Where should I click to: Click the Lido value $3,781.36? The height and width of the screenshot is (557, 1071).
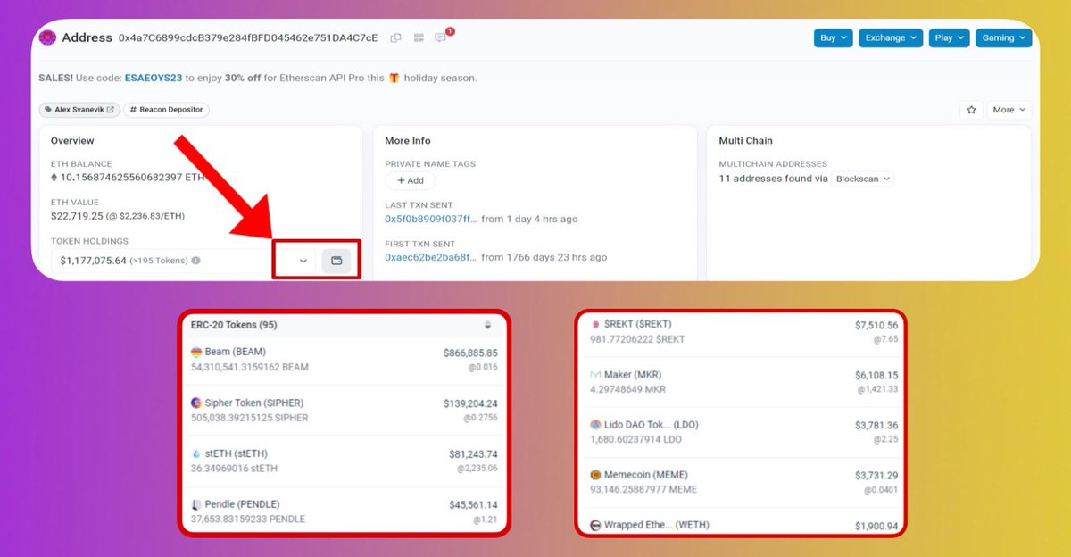[876, 425]
